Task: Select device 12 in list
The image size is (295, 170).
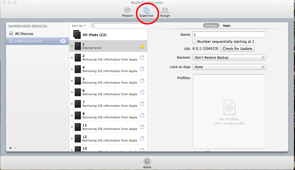Action: (108, 139)
